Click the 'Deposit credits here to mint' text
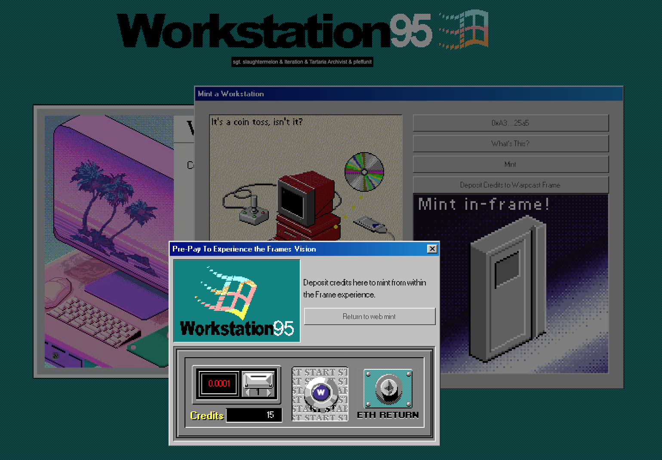662x460 pixels. click(364, 288)
